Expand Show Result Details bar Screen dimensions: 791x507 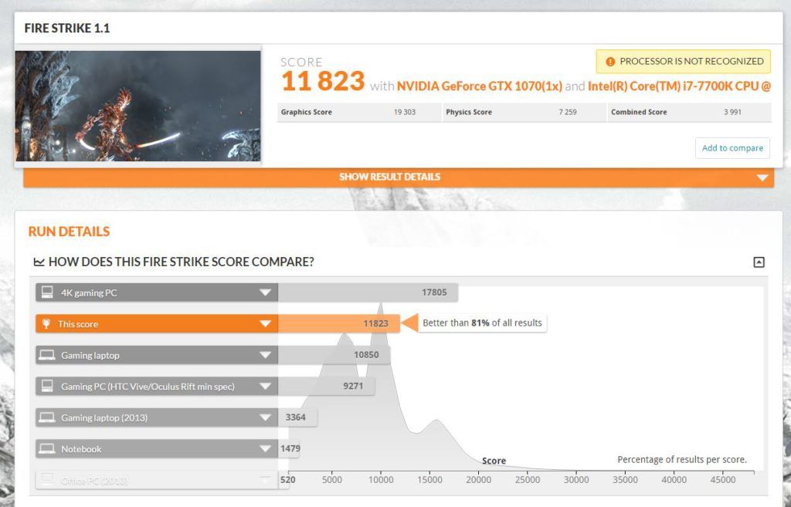[399, 177]
